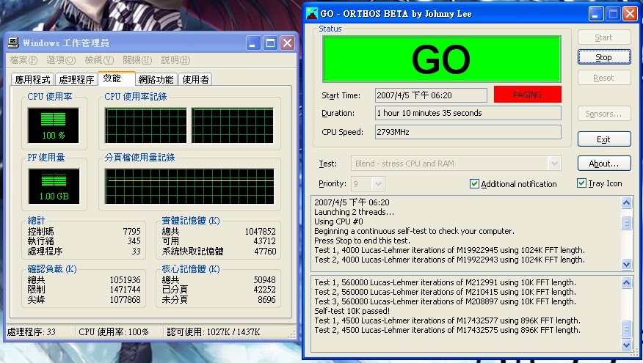This screenshot has height=363, width=643.
Task: Open the 檔案(F) menu in Task Manager
Action: pos(23,60)
